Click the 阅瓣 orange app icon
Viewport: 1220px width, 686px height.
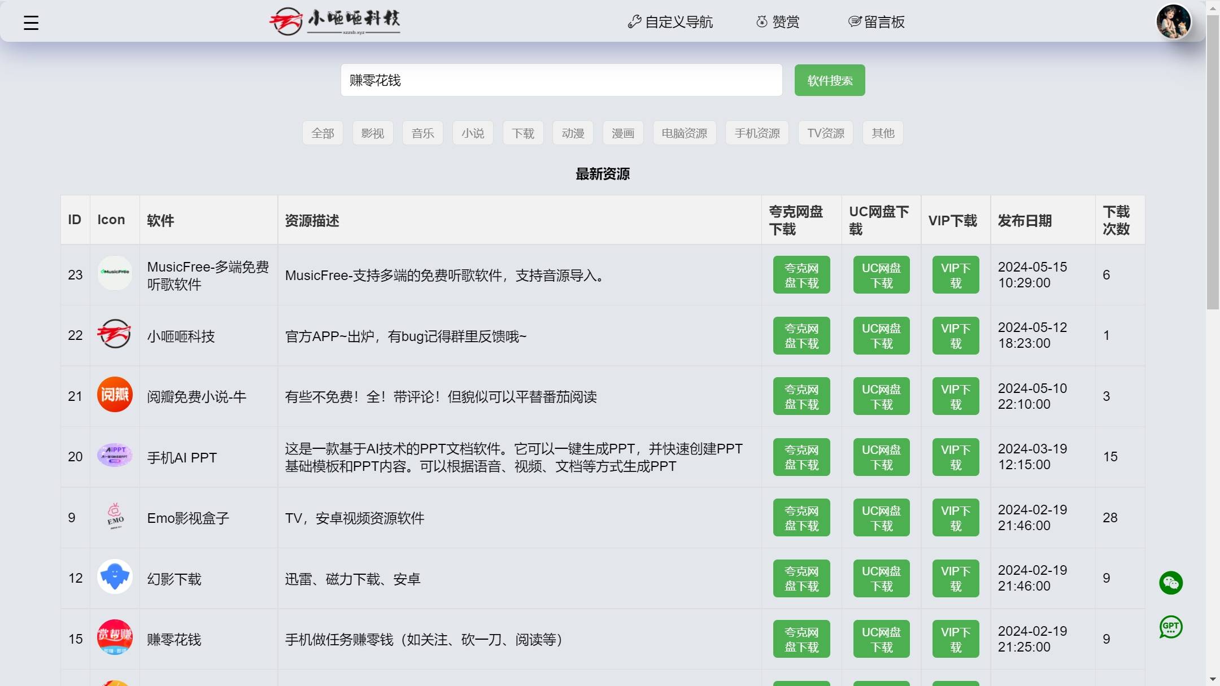[115, 394]
